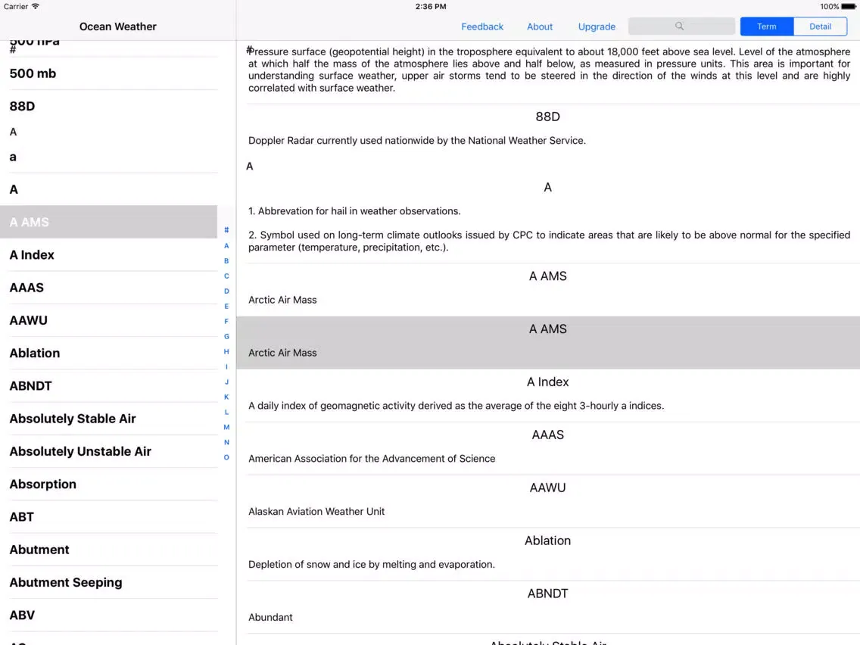Select ABT in the sidebar list

click(108, 516)
